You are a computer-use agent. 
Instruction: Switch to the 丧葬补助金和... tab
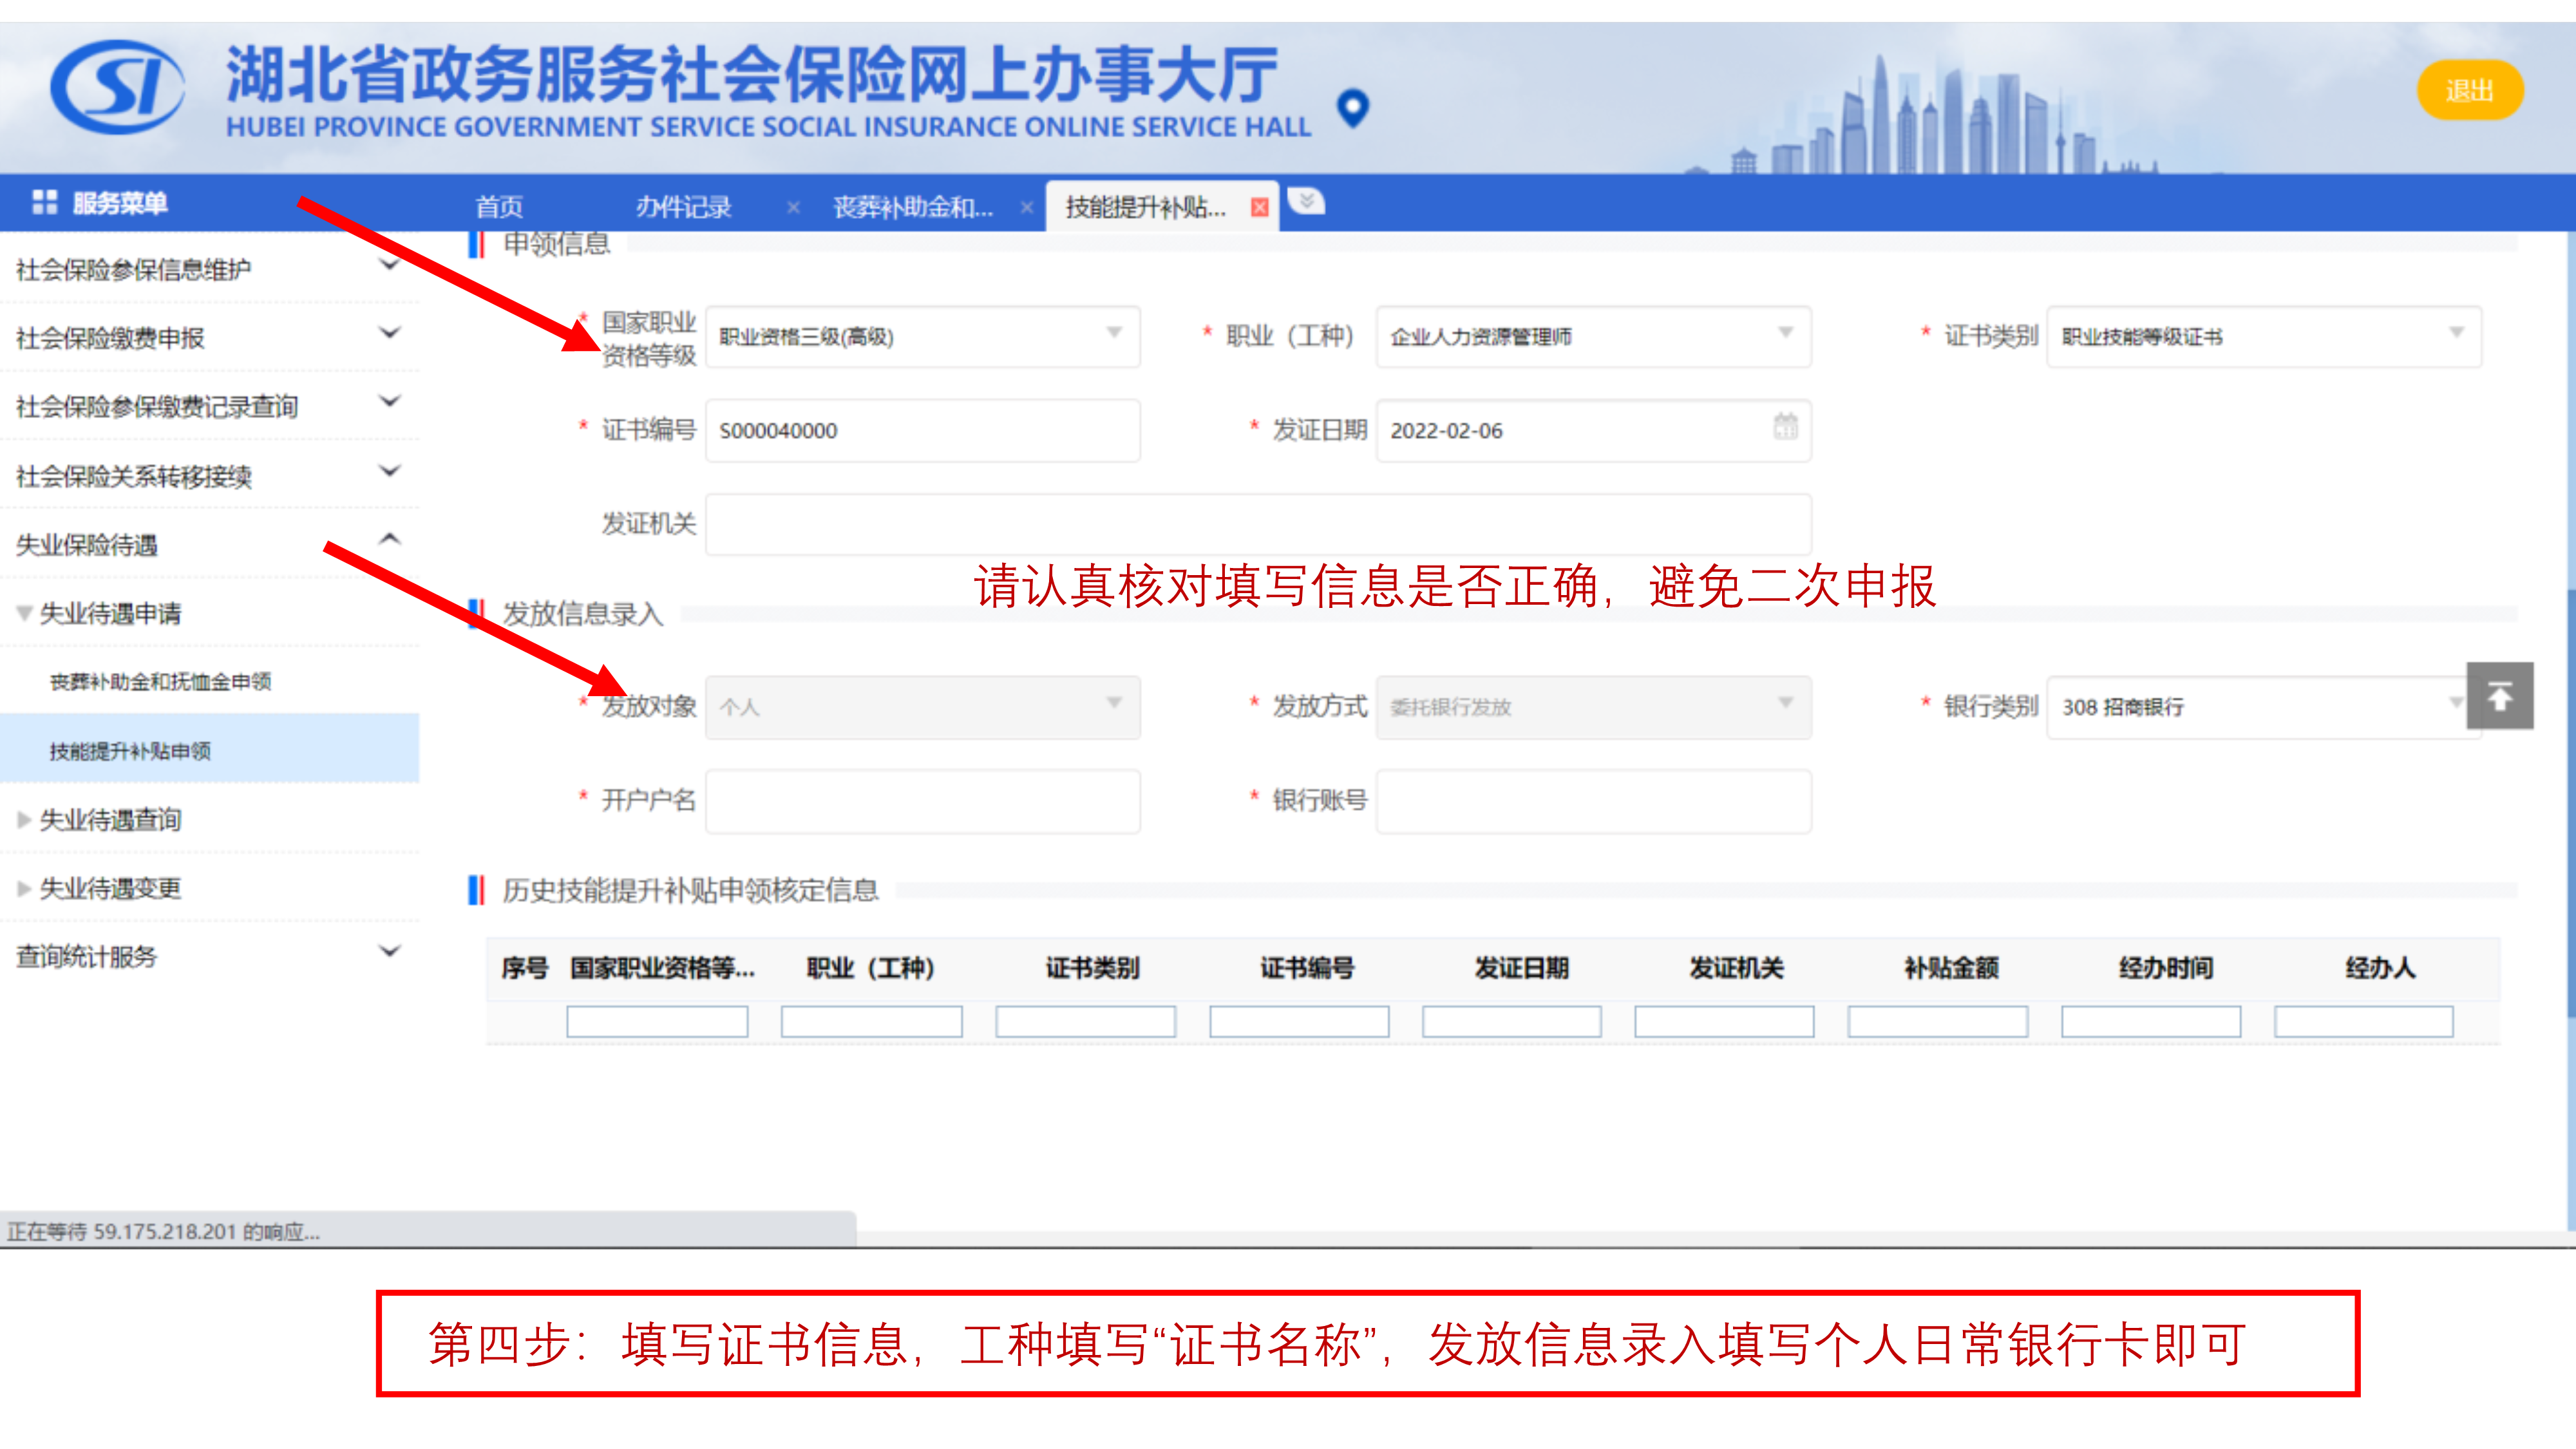(913, 207)
